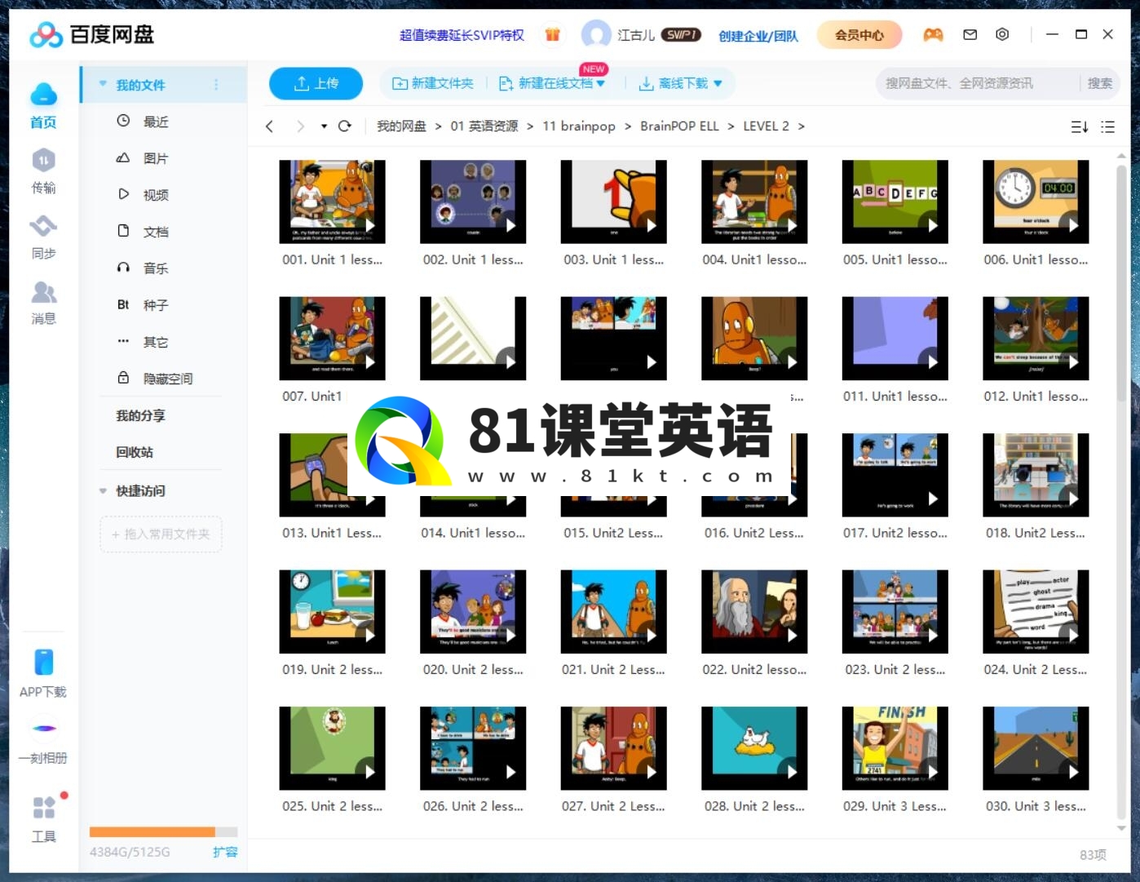The width and height of the screenshot is (1140, 882).
Task: Click the 拖入常用文件夹 drop box
Action: tap(161, 534)
